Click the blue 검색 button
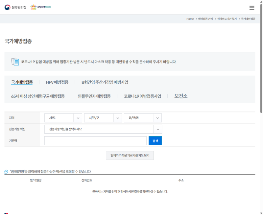Image resolution: width=263 pixels, height=215 pixels. pyautogui.click(x=155, y=141)
